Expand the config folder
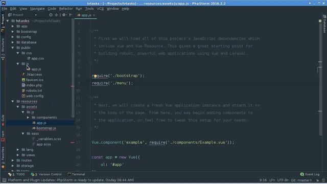This screenshot has height=184, width=327. tap(13, 37)
